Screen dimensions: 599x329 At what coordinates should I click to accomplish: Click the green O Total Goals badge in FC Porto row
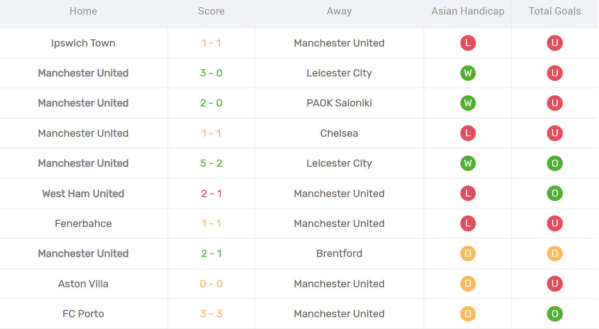(554, 314)
